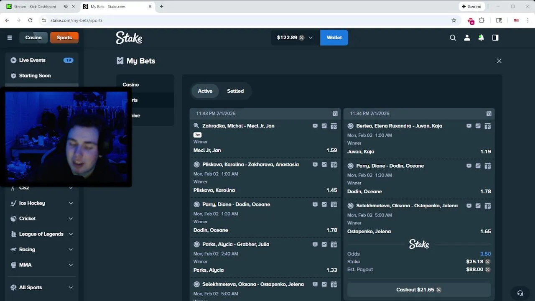
Task: Switch to the Settled bets tab
Action: (235, 91)
